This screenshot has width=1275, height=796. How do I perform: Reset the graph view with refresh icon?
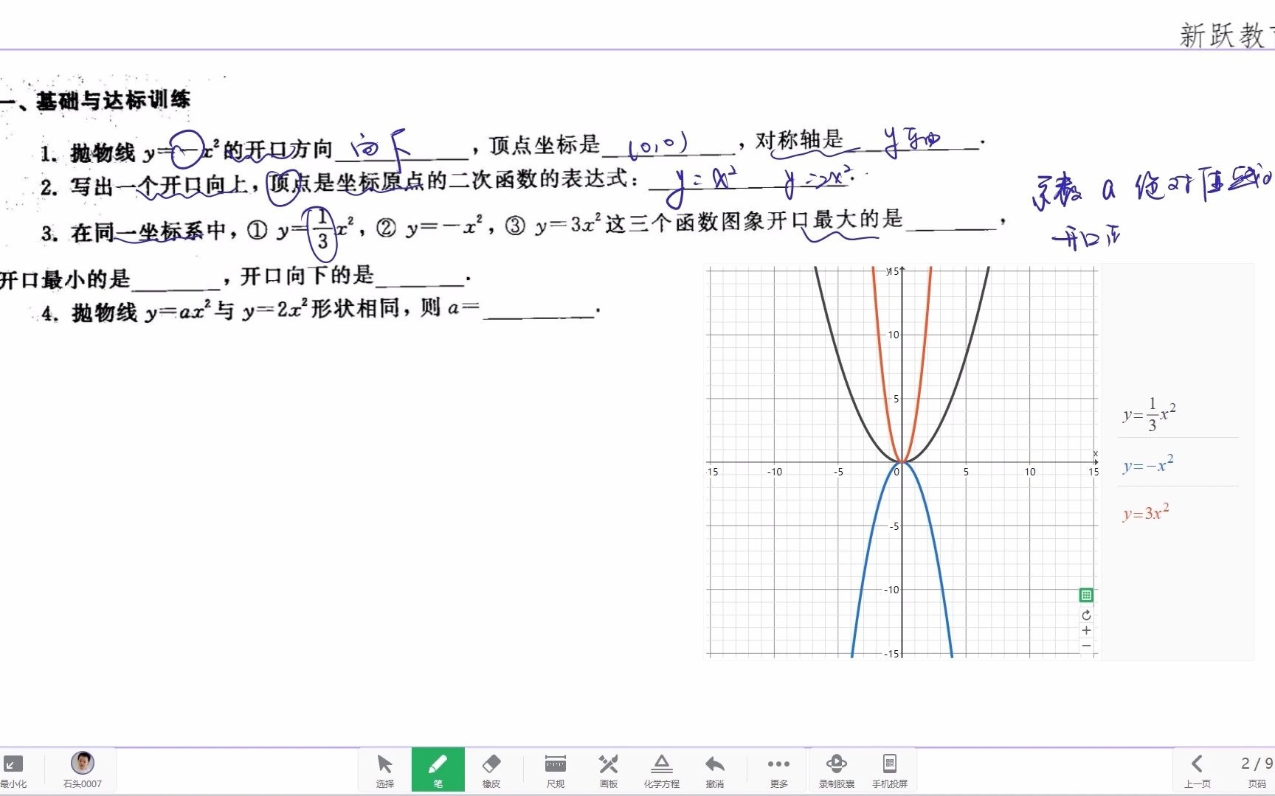(1086, 615)
